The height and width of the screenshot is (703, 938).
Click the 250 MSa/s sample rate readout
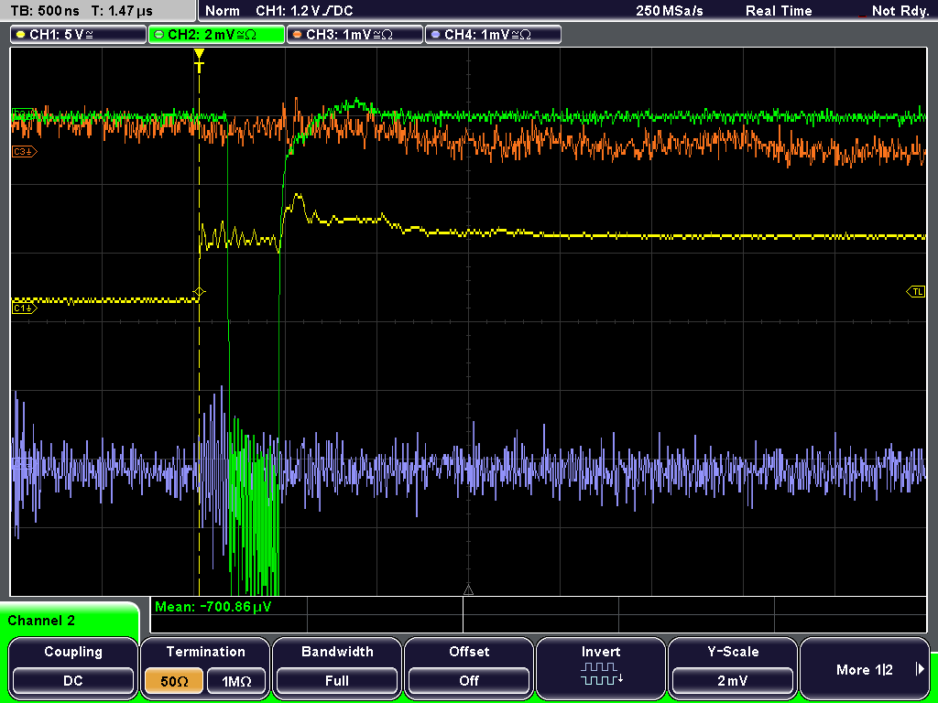[670, 11]
